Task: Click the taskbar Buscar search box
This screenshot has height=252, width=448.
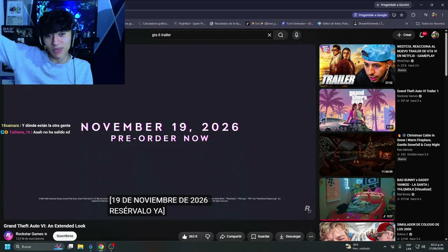Action: (x=39, y=246)
